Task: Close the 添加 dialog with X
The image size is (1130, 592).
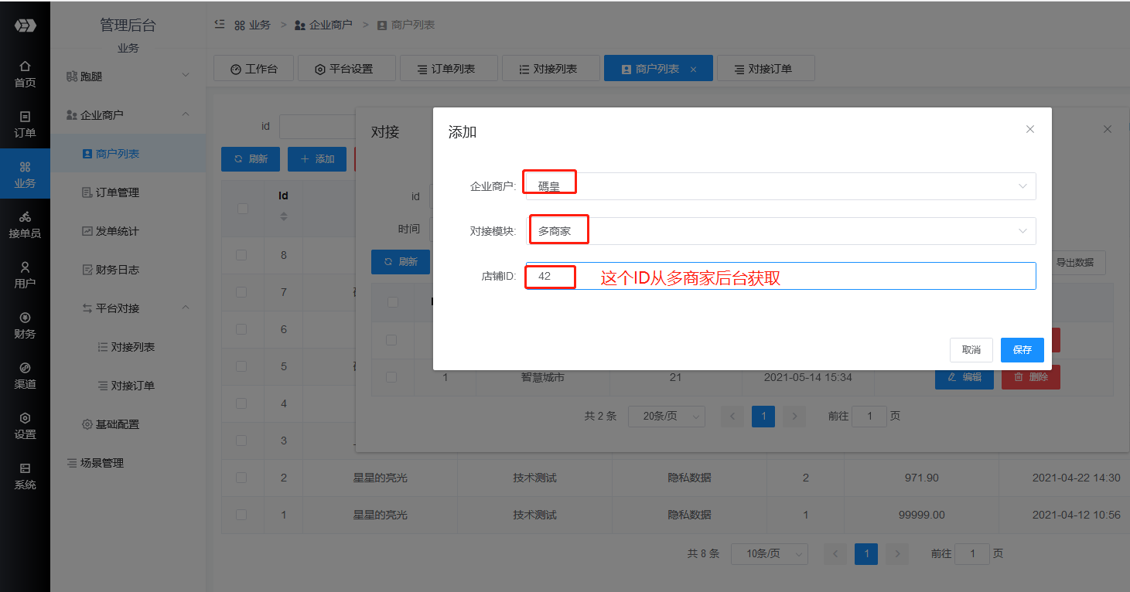Action: pos(1030,129)
